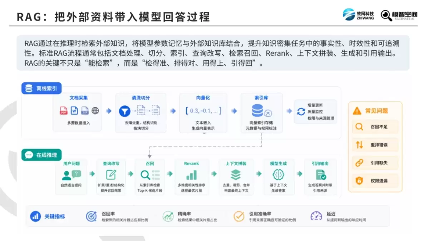Screen dimensions: 429x241
Task: Click the 离线索引 database header icon
Action: [29, 88]
